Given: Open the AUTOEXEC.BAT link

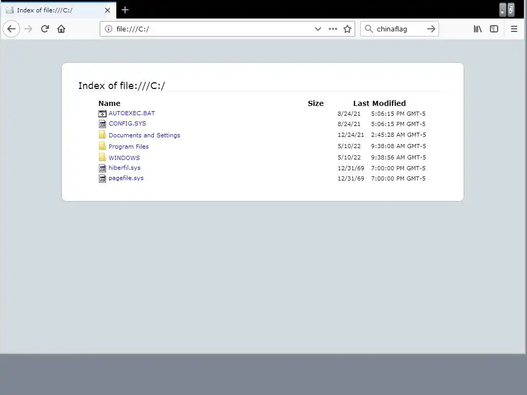Looking at the screenshot, I should tap(132, 113).
